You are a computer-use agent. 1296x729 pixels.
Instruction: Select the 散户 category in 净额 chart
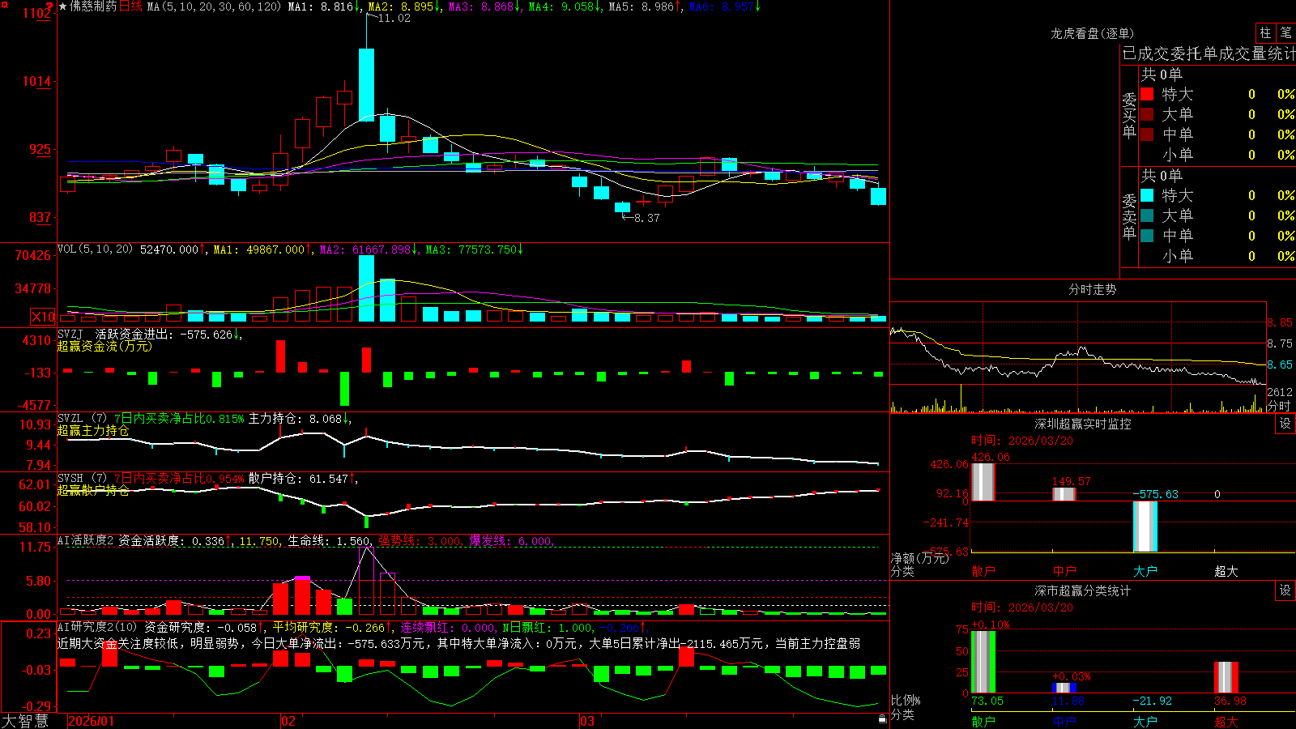pos(983,571)
